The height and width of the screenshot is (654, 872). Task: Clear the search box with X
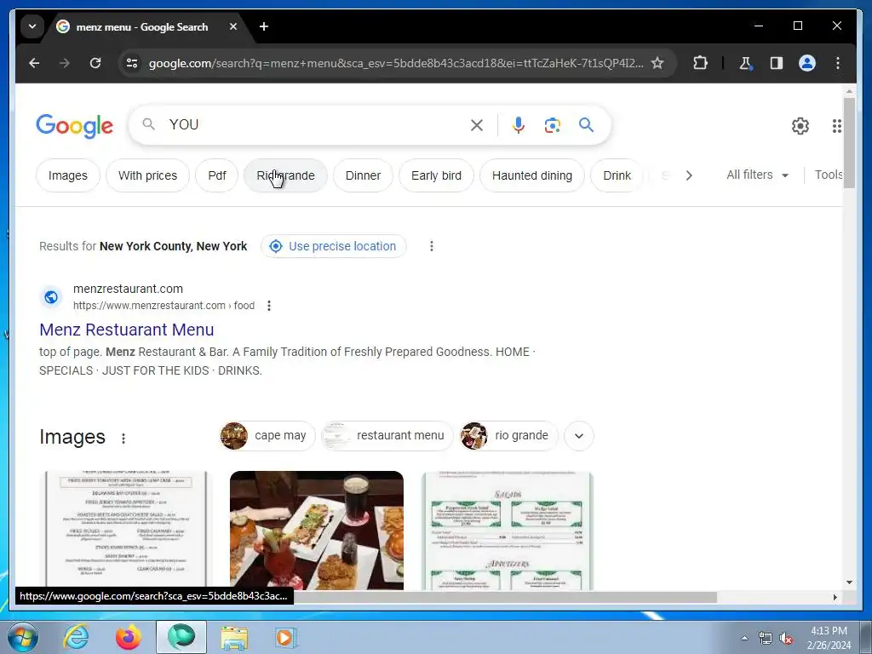click(x=477, y=125)
